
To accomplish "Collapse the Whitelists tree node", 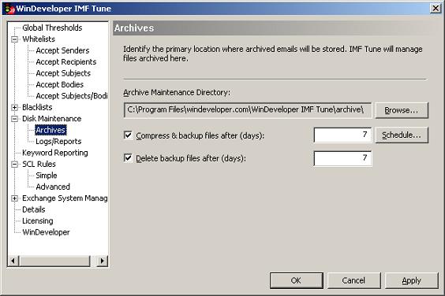I will point(14,39).
